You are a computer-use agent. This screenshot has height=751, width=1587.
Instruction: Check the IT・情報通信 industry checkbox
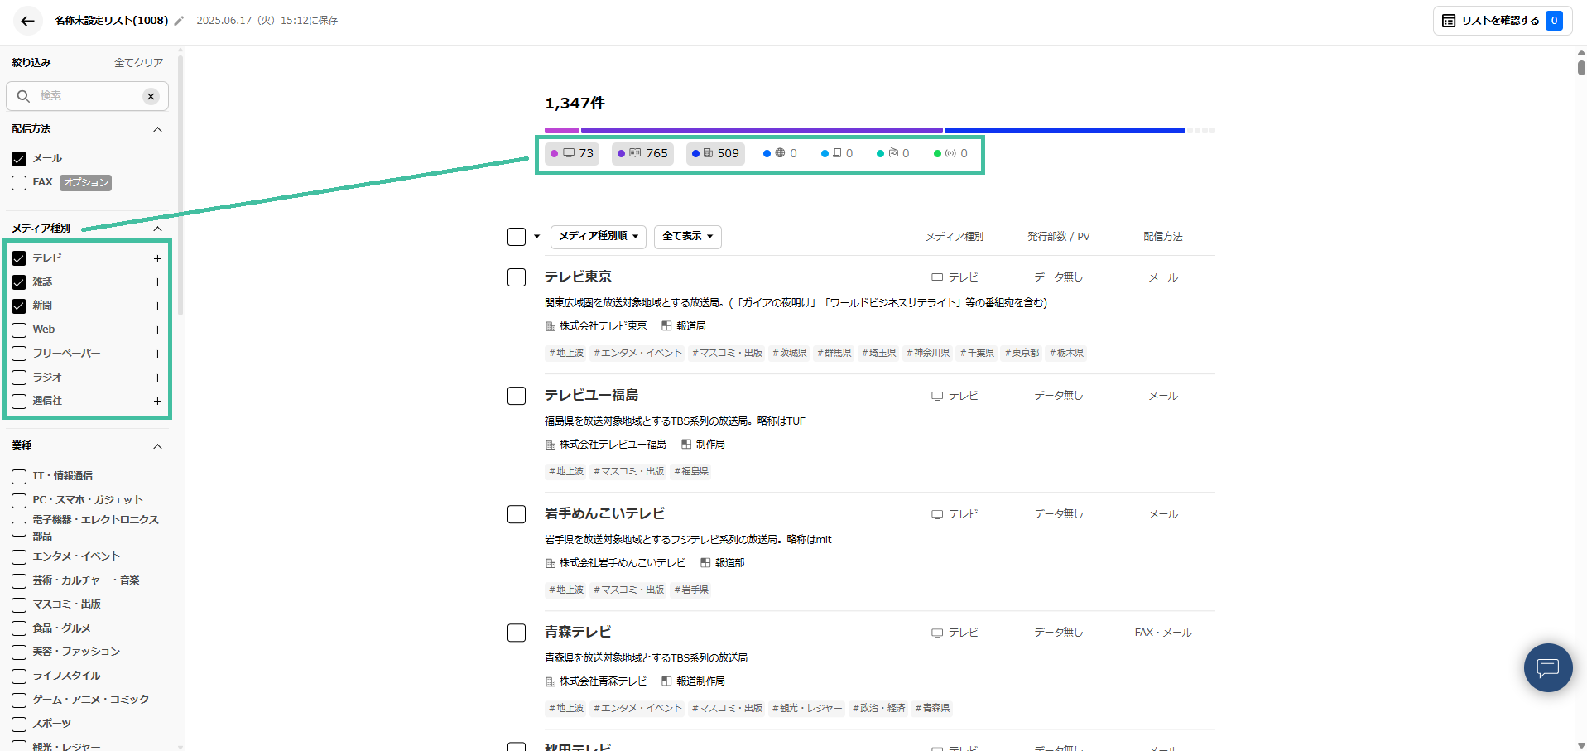(x=19, y=477)
